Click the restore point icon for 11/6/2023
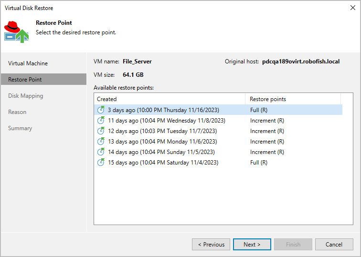This screenshot has width=361, height=257. 101,141
